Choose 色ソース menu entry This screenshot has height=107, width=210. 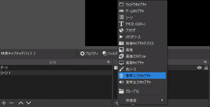pos(142,69)
